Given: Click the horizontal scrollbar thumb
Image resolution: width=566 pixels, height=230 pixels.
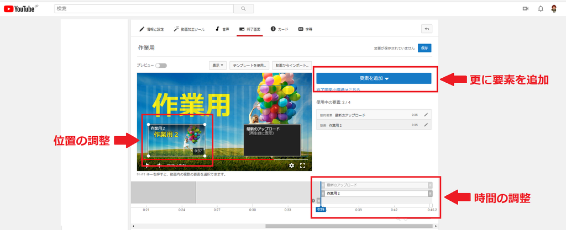Looking at the screenshot, I should click(349, 226).
